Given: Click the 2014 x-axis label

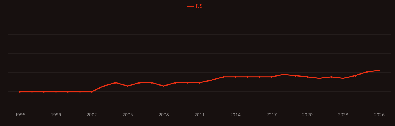Looking at the screenshot, I should point(235,115).
